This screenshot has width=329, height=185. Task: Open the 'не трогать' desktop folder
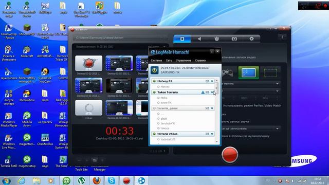coord(45,118)
